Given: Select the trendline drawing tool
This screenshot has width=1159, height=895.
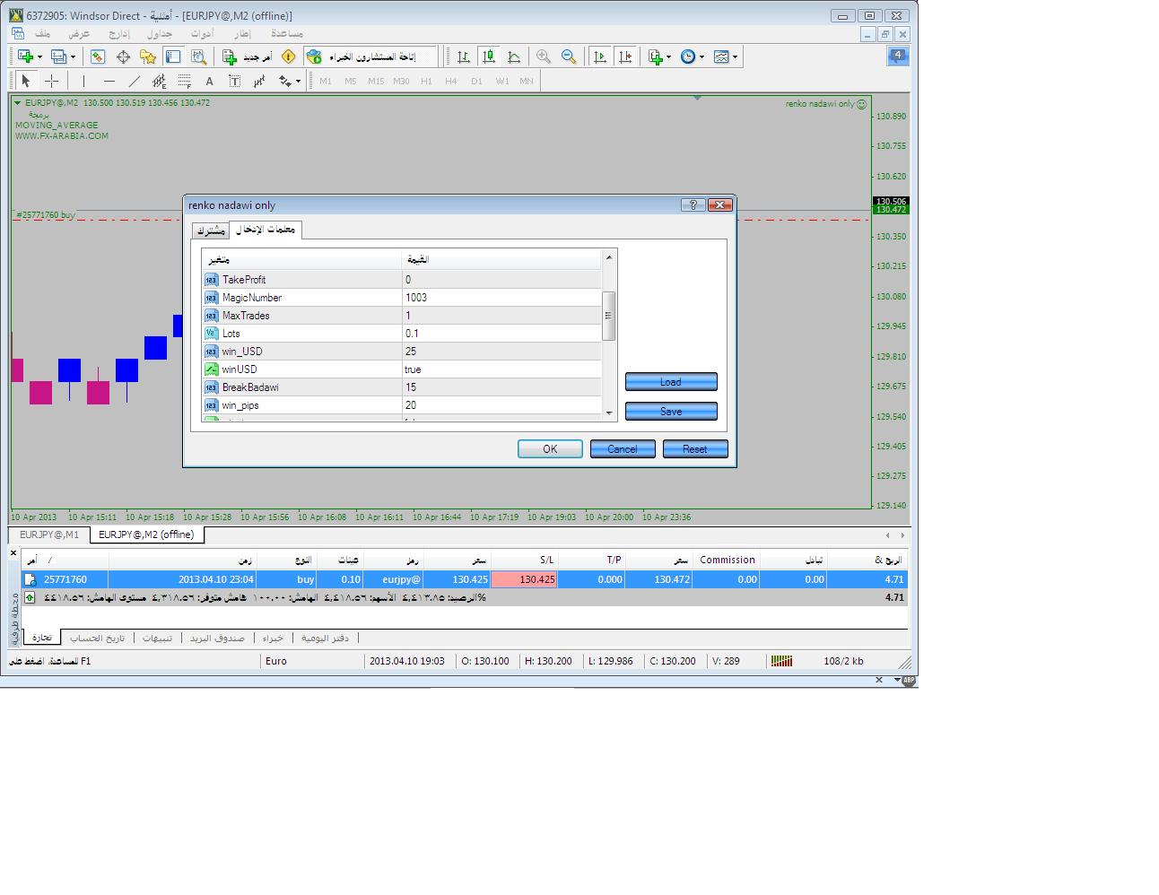Looking at the screenshot, I should [x=134, y=81].
